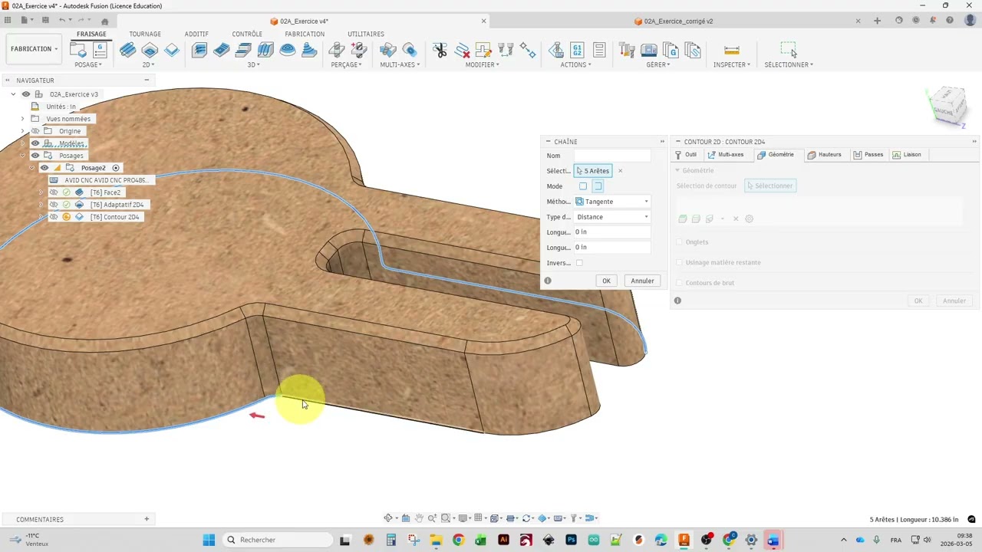Viewport: 982px width, 552px height.
Task: Open the Liaison tab in Contour 2D panel
Action: [907, 155]
